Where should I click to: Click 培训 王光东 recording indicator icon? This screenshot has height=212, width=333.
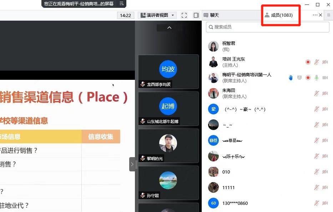click(308, 62)
